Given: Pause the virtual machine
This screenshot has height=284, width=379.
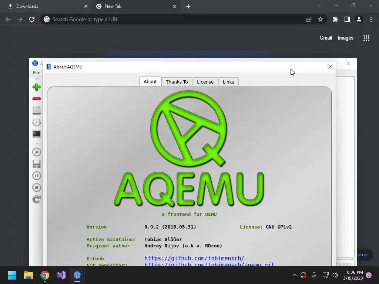Looking at the screenshot, I should point(37,176).
